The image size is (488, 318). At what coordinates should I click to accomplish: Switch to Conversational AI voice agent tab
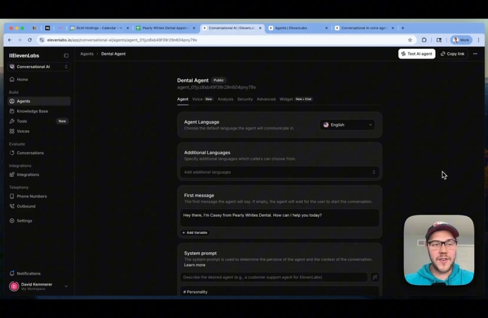(x=364, y=28)
